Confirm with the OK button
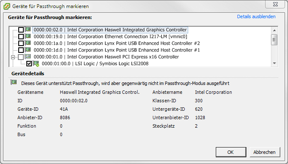The image size is (288, 164). pyautogui.click(x=231, y=152)
